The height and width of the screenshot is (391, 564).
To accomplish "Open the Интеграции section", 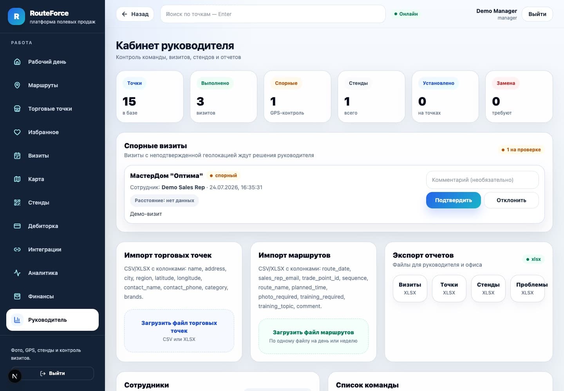I will (x=52, y=249).
